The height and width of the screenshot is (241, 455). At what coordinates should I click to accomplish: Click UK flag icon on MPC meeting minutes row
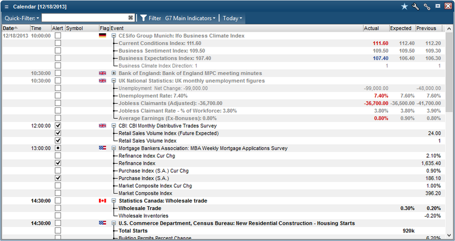103,73
